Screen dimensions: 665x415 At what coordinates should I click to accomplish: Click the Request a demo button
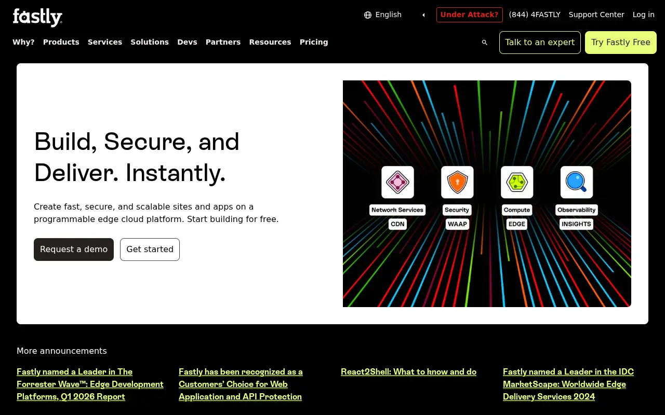(74, 250)
